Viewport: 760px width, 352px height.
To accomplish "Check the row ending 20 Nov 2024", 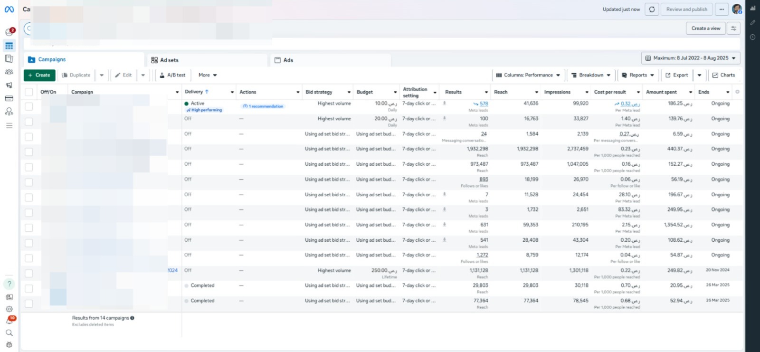I will 29,274.
